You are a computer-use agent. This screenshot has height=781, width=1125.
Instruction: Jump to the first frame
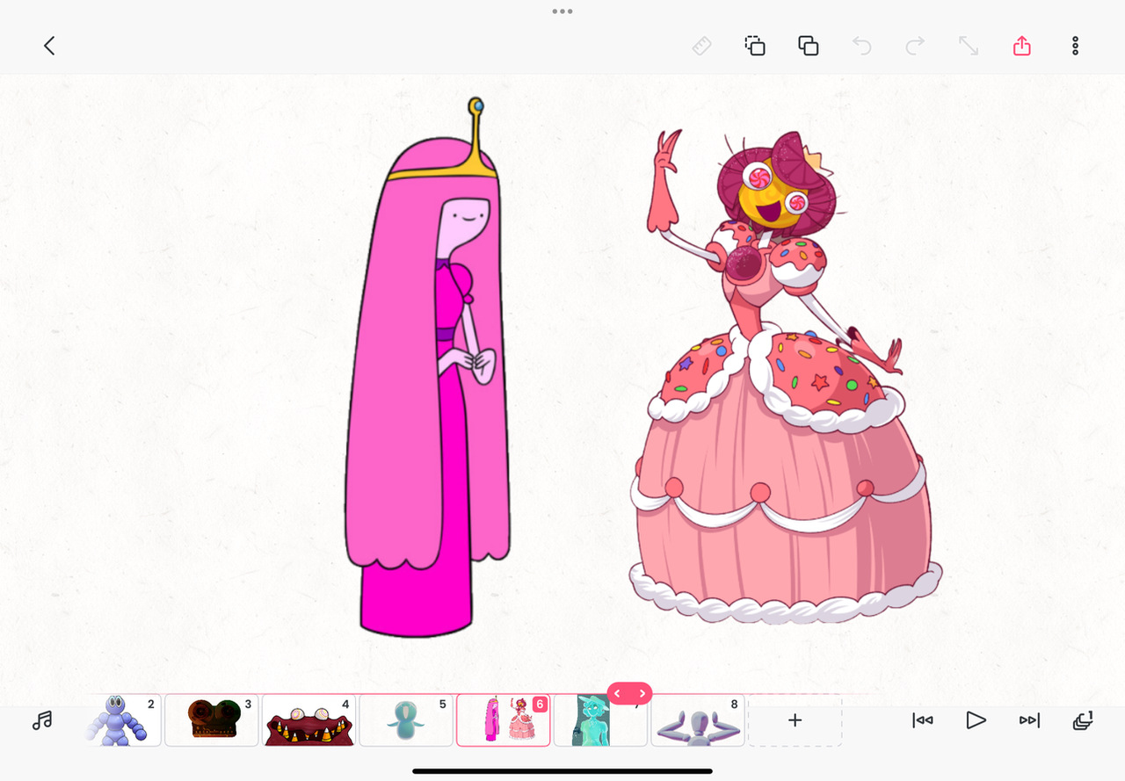922,720
